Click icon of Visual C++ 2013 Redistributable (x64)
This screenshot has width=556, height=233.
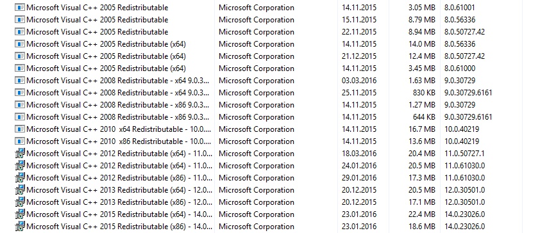coord(20,190)
